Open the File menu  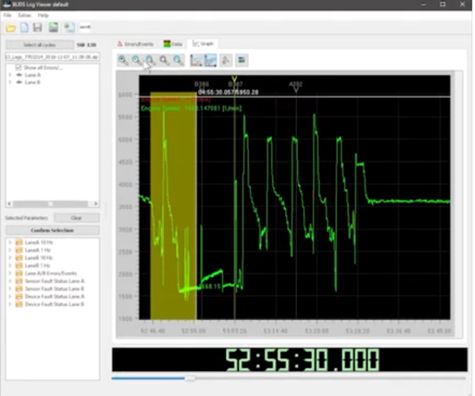pyautogui.click(x=7, y=15)
